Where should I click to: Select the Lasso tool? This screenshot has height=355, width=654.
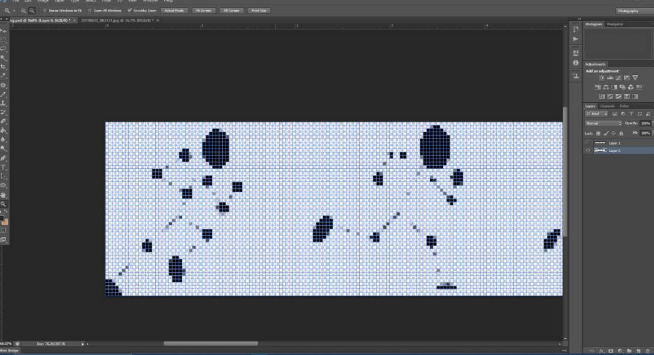(x=4, y=49)
